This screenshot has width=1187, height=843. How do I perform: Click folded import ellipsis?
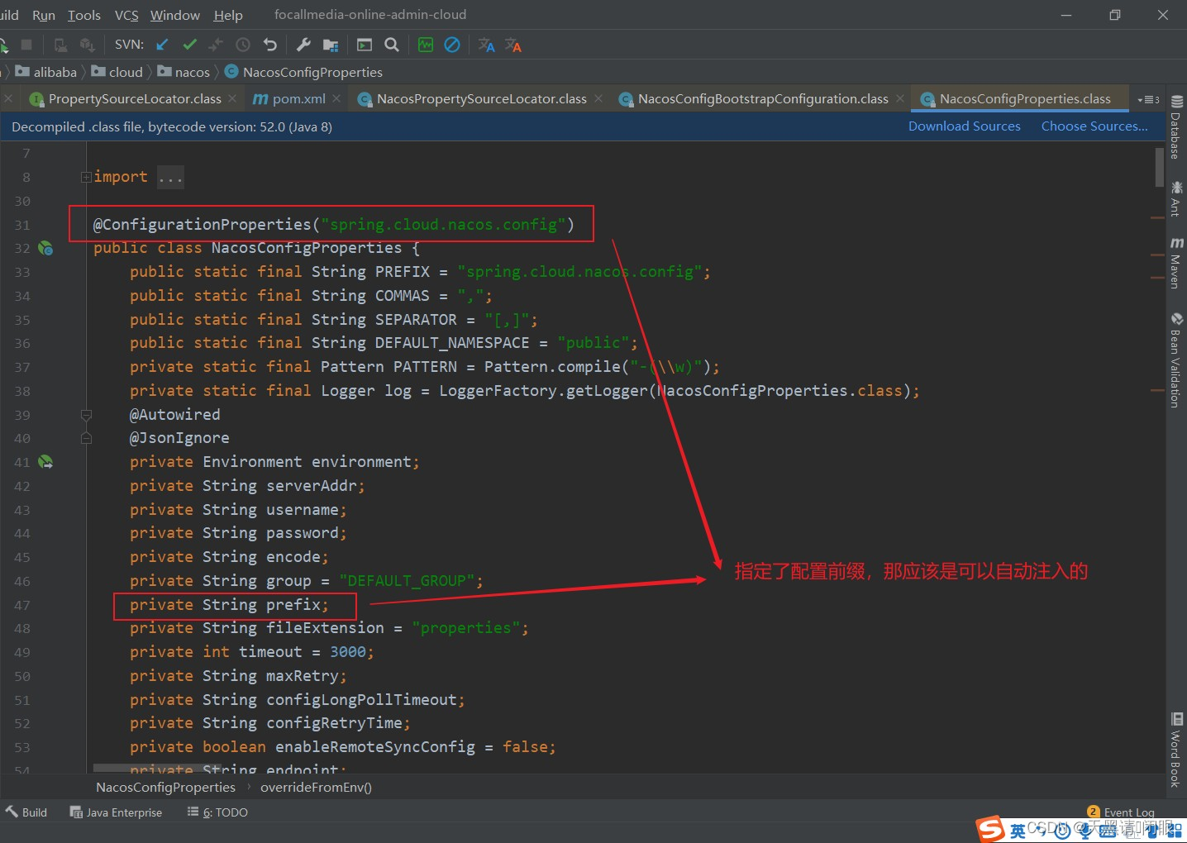170,177
